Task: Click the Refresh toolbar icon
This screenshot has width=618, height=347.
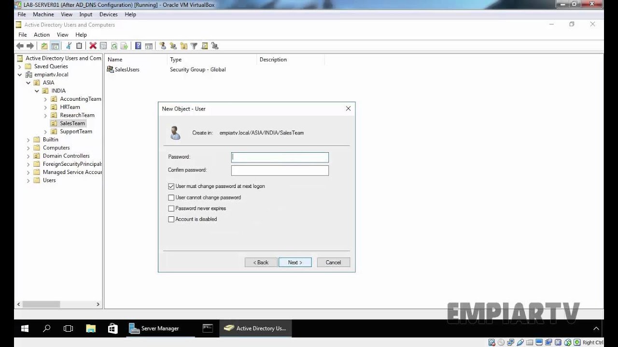Action: (x=114, y=46)
